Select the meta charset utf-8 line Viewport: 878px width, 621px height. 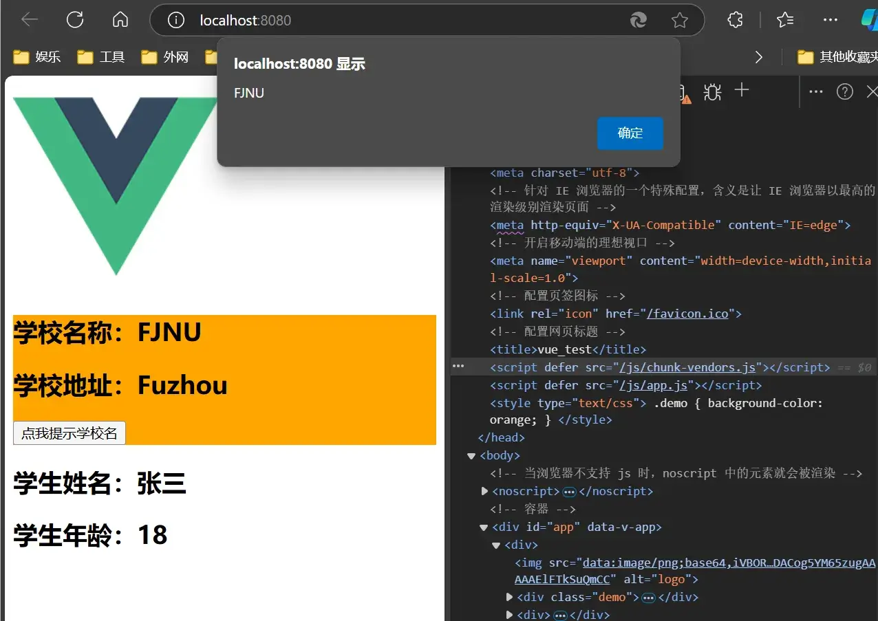coord(565,173)
